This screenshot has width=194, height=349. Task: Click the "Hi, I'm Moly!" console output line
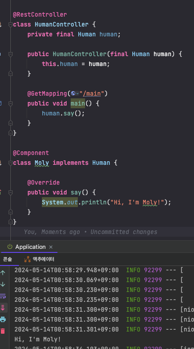click(x=37, y=339)
